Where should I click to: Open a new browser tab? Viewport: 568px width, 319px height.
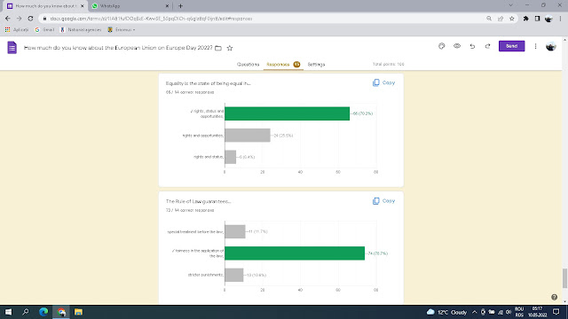pos(180,6)
